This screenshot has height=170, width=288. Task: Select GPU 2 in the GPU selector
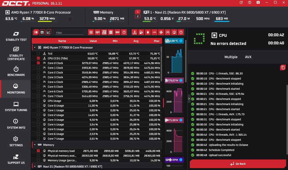tap(138, 16)
